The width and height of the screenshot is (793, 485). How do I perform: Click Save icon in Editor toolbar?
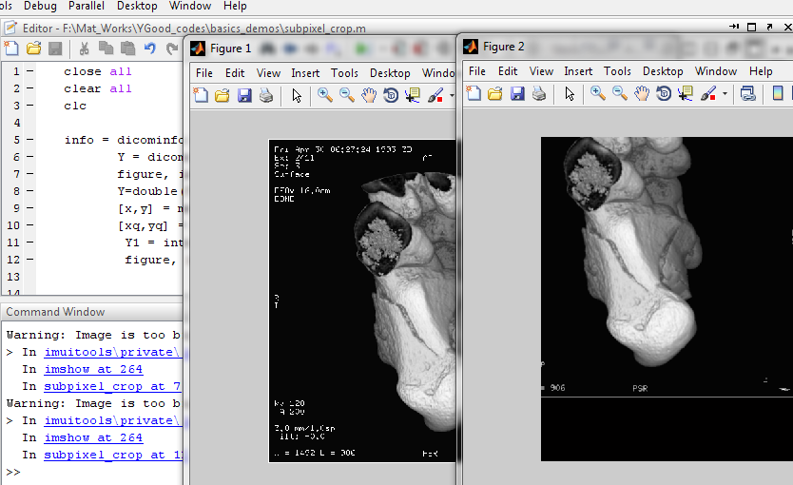coord(54,48)
